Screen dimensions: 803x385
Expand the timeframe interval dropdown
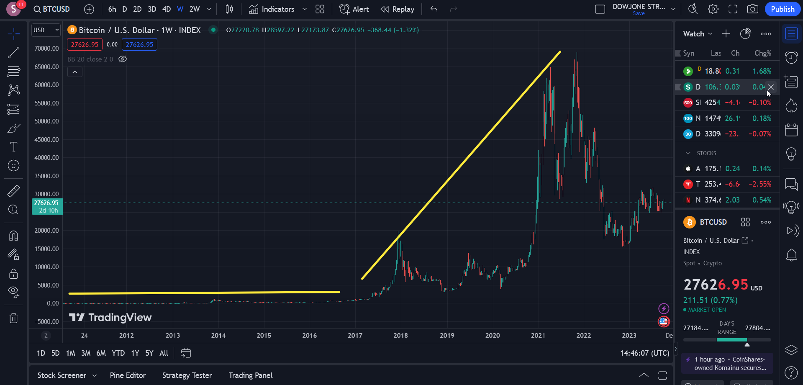click(x=209, y=9)
